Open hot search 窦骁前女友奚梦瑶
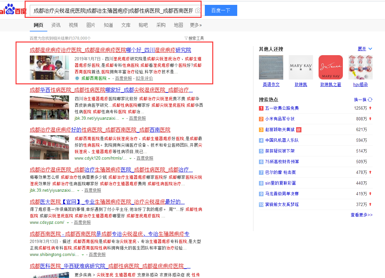 [x=282, y=204]
